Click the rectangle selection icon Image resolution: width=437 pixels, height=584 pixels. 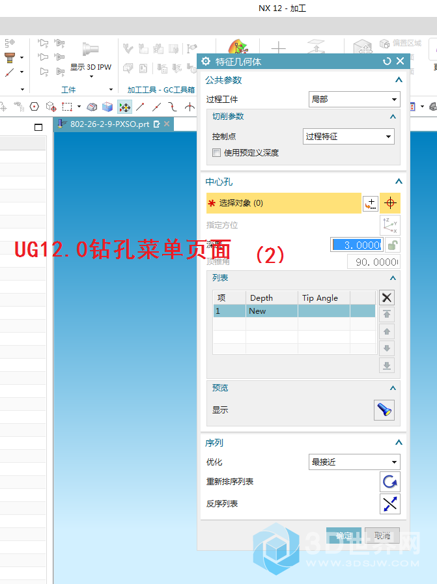click(x=67, y=107)
